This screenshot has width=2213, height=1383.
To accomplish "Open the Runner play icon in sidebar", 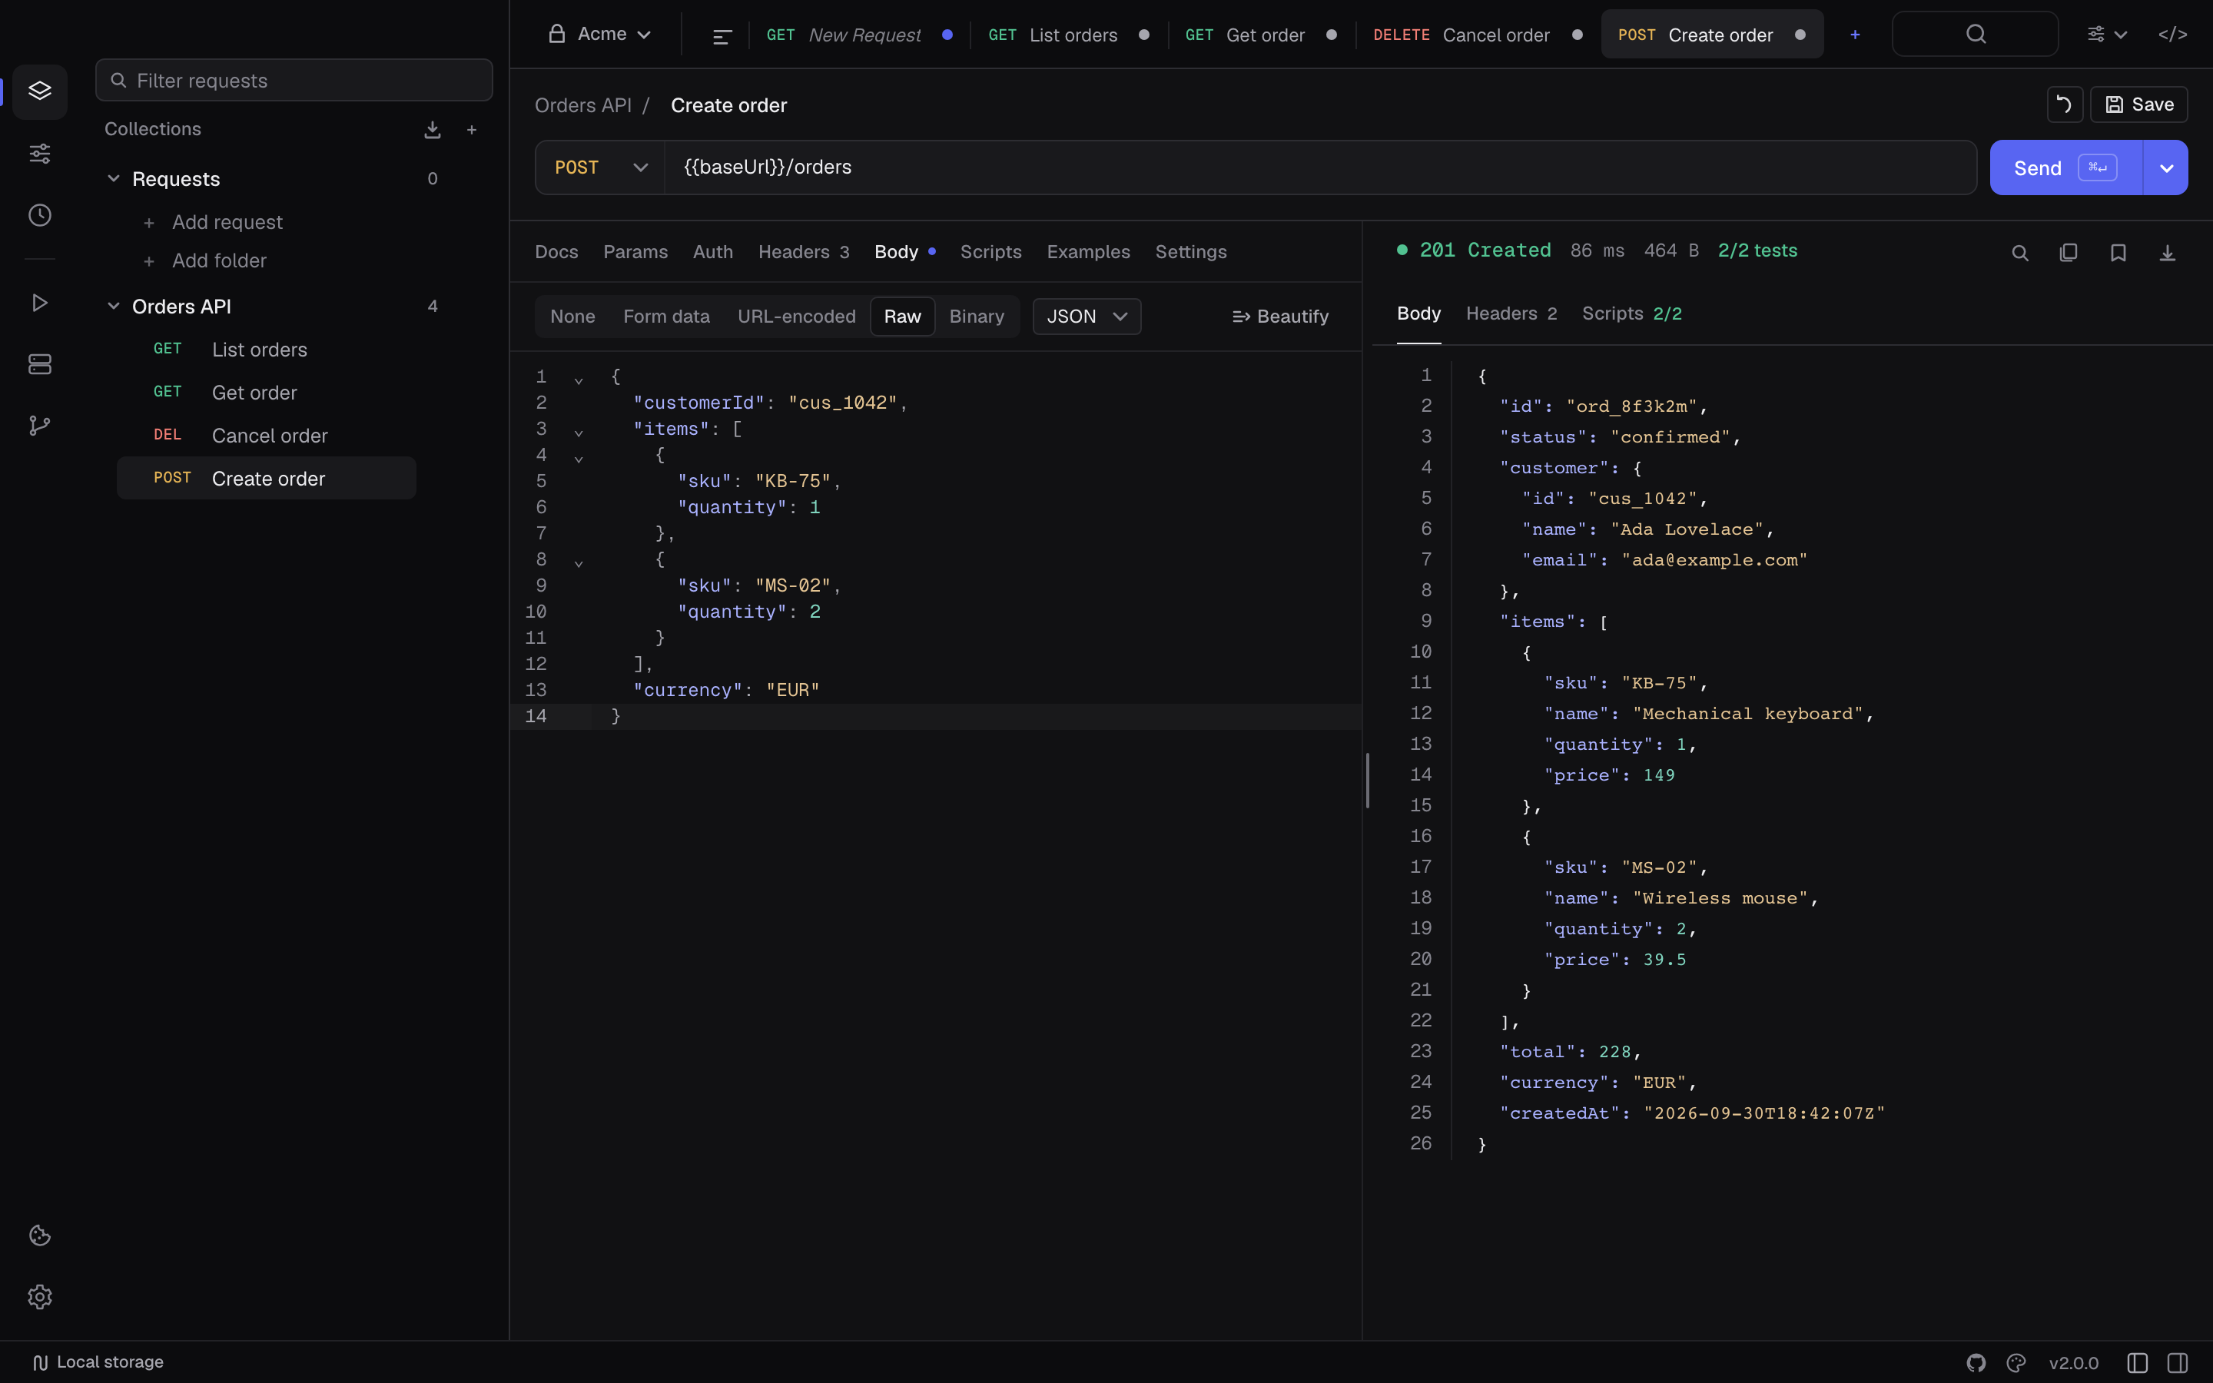I will tap(39, 303).
